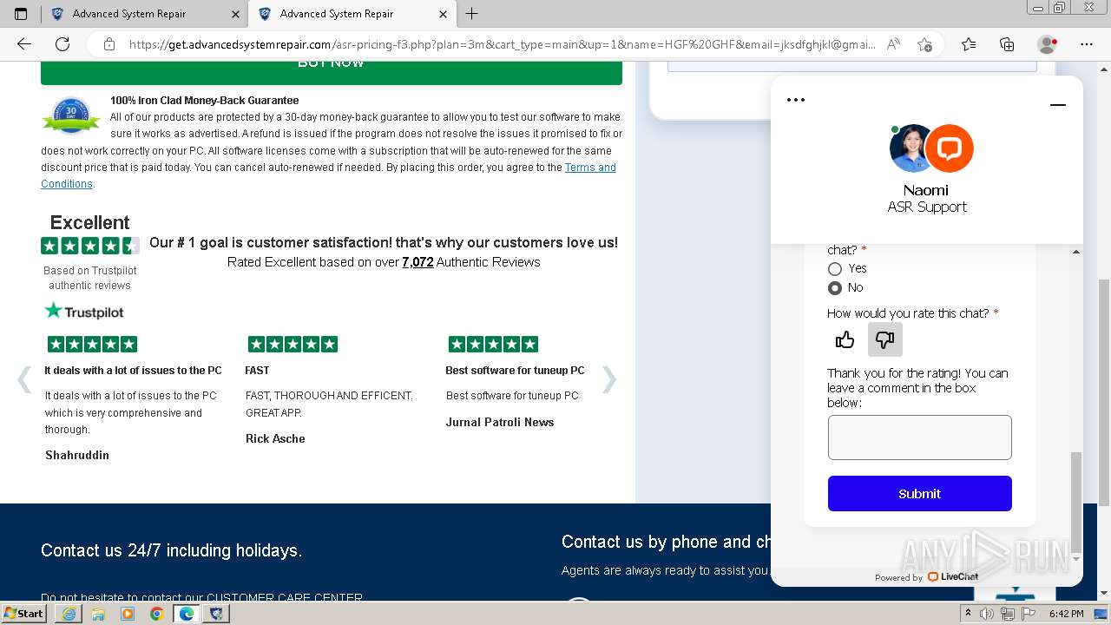Select the No radio option
The image size is (1111, 625).
tap(835, 288)
